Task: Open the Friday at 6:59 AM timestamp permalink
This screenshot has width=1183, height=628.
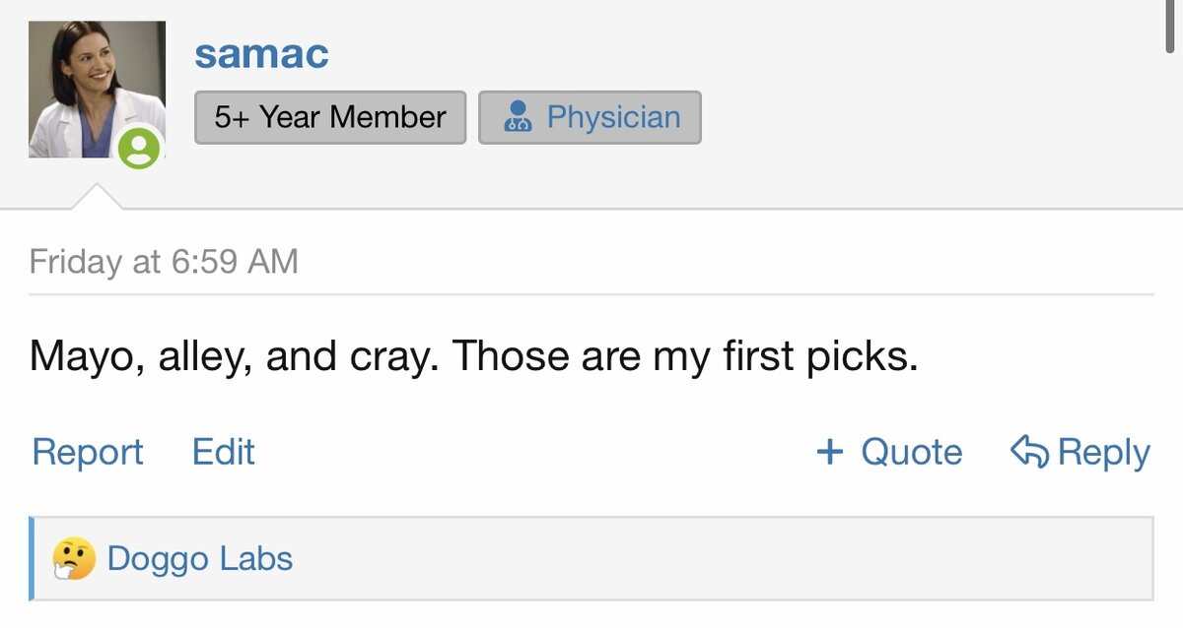Action: click(164, 262)
